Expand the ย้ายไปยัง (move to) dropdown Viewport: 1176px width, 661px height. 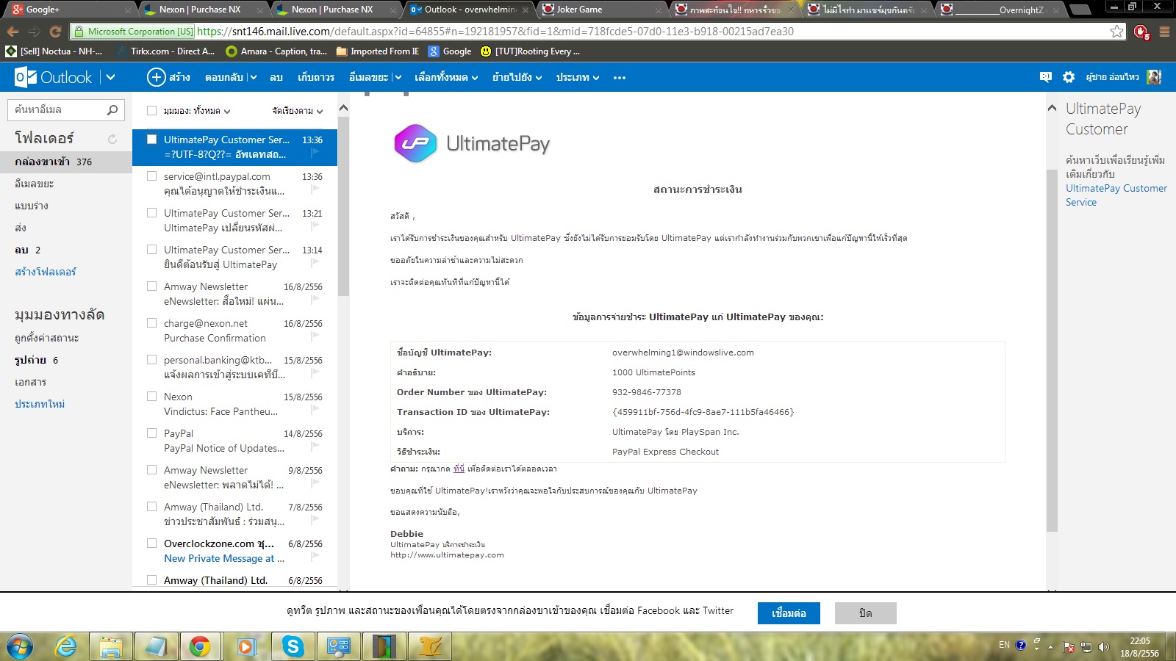coord(517,77)
